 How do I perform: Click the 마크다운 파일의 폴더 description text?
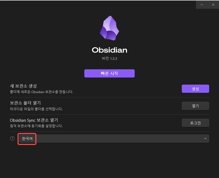36,109
